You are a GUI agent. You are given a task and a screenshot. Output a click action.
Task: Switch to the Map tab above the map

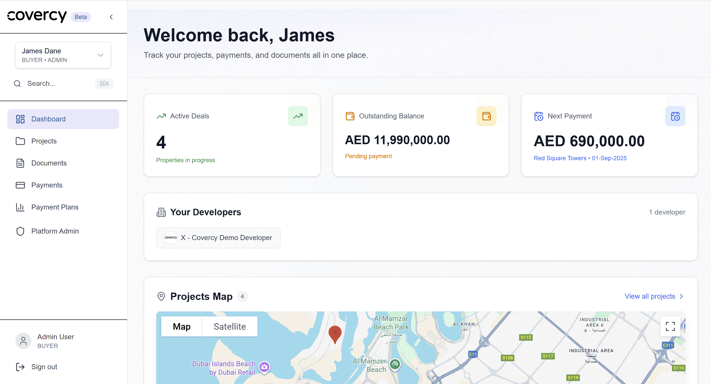pos(182,326)
